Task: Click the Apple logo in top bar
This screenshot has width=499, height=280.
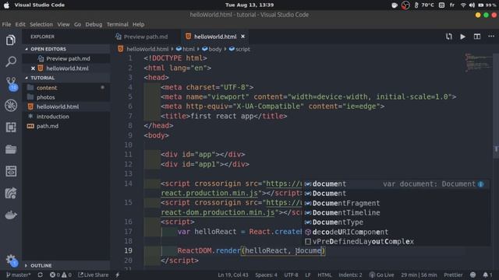Action: (6, 5)
